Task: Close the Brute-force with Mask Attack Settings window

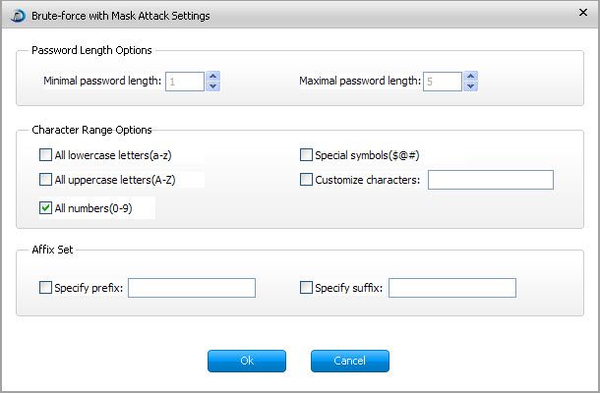Action: (x=583, y=13)
